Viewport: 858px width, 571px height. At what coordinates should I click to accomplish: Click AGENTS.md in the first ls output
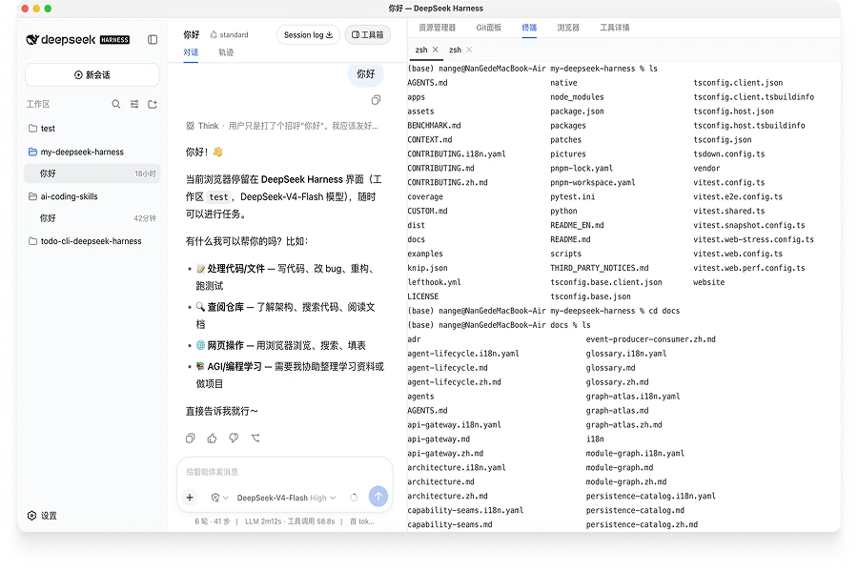(427, 83)
